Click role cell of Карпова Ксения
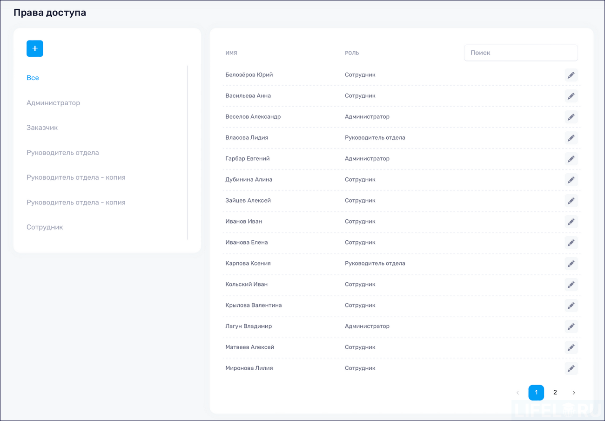 coord(375,263)
